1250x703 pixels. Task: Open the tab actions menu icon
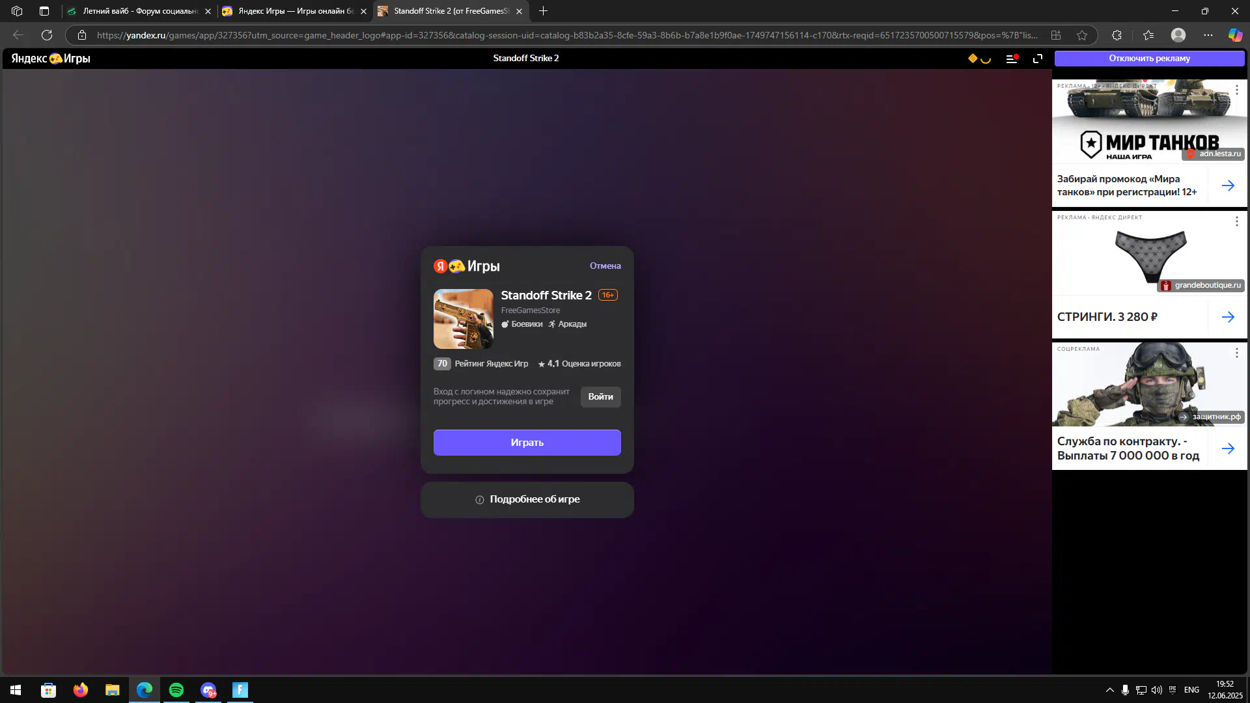[44, 11]
